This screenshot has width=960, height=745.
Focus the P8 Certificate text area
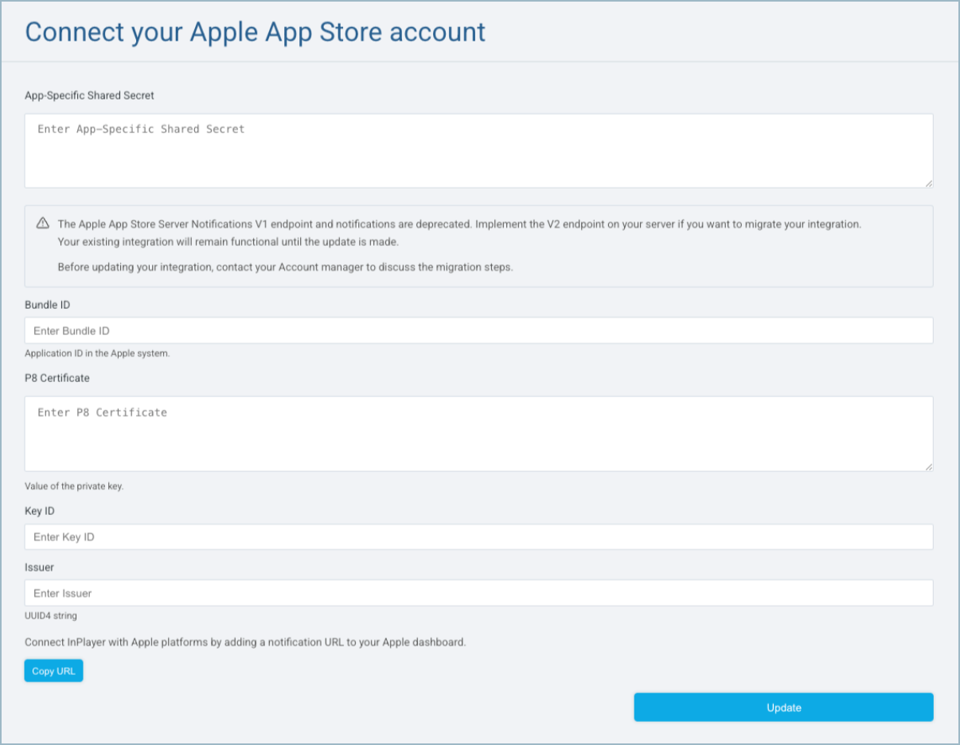click(x=478, y=434)
